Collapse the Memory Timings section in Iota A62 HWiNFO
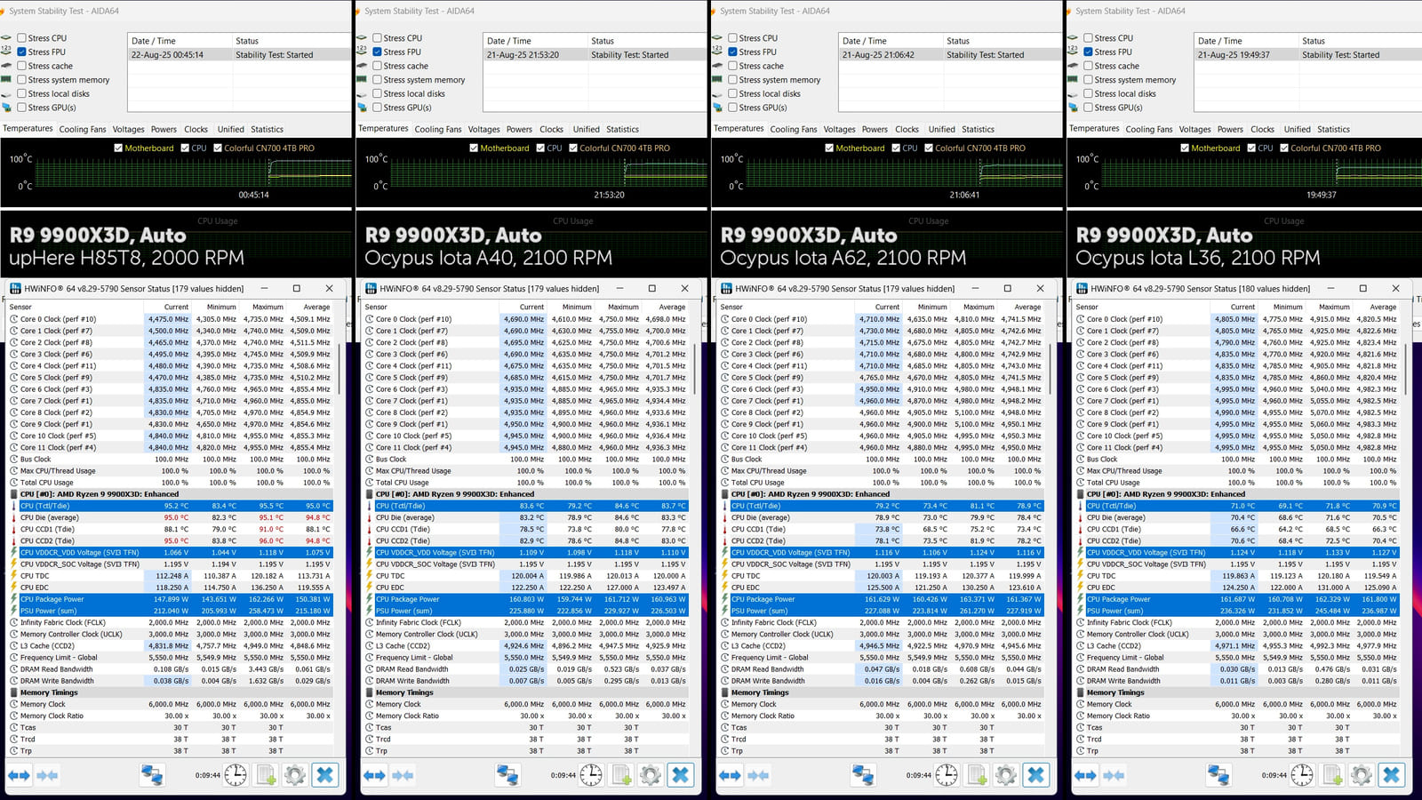Screen dimensions: 1422x800 725,692
